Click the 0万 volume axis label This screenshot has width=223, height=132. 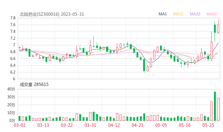point(12,121)
